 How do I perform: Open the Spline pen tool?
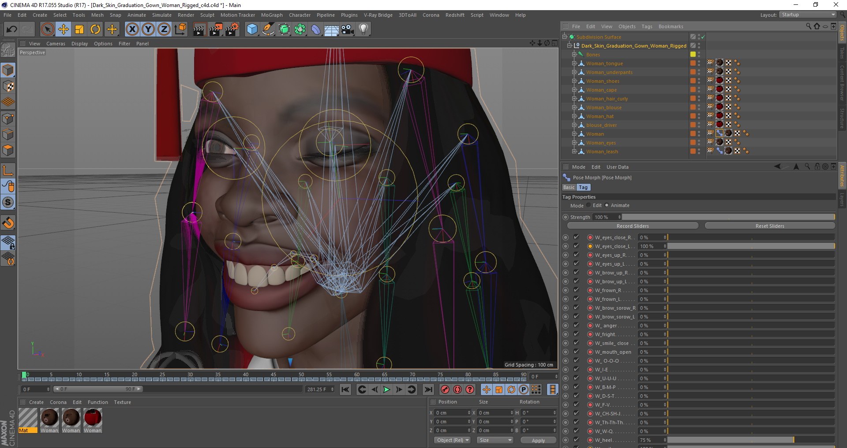[268, 30]
